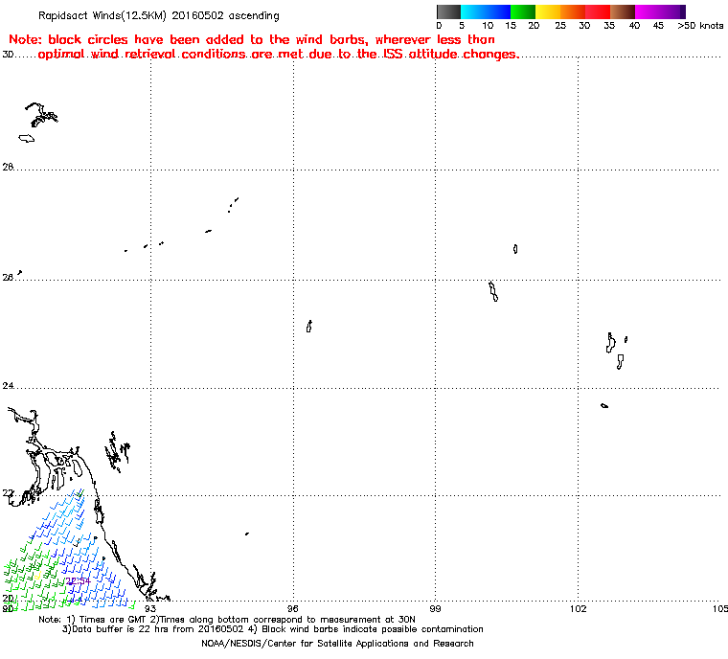The height and width of the screenshot is (659, 728).
Task: Click the blue 10-15 knots color segment
Action: (x=498, y=11)
